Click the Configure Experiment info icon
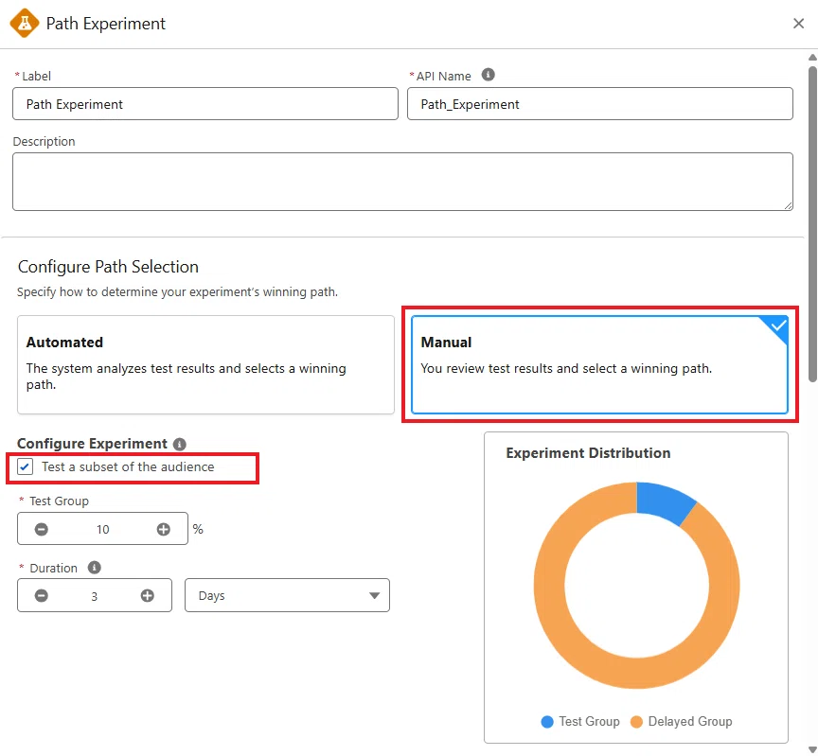 (180, 444)
